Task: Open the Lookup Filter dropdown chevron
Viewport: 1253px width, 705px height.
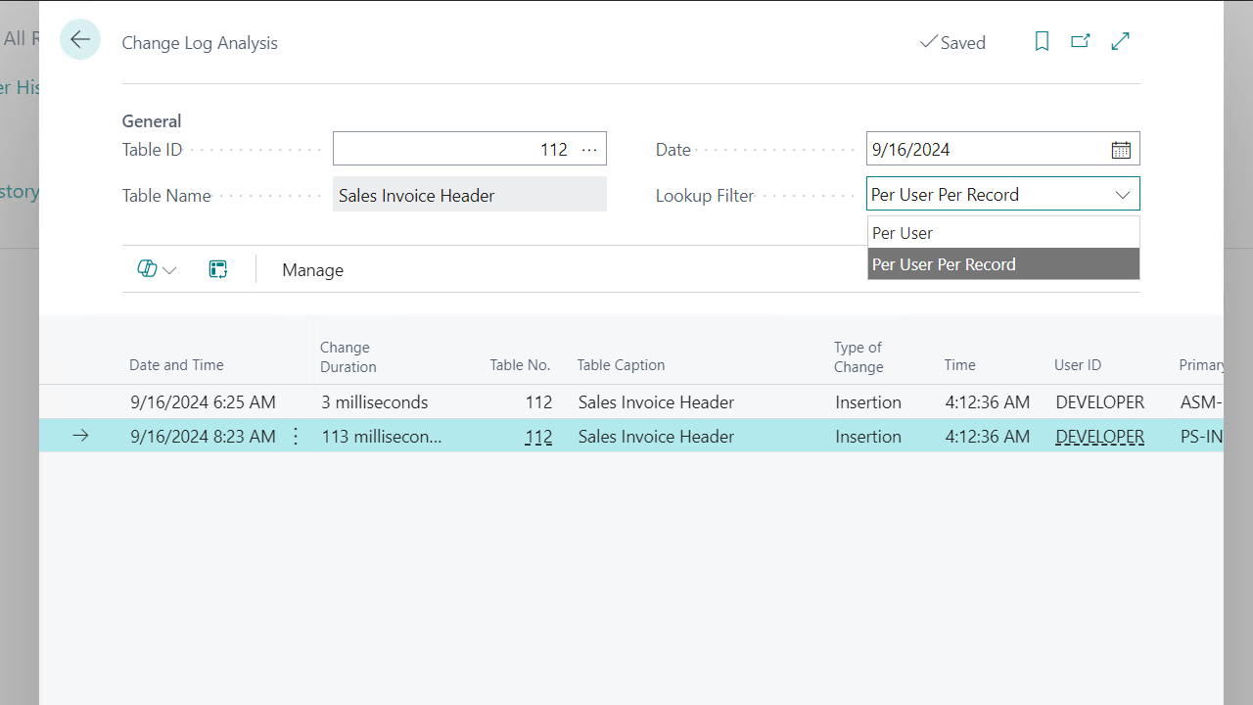Action: pyautogui.click(x=1123, y=194)
